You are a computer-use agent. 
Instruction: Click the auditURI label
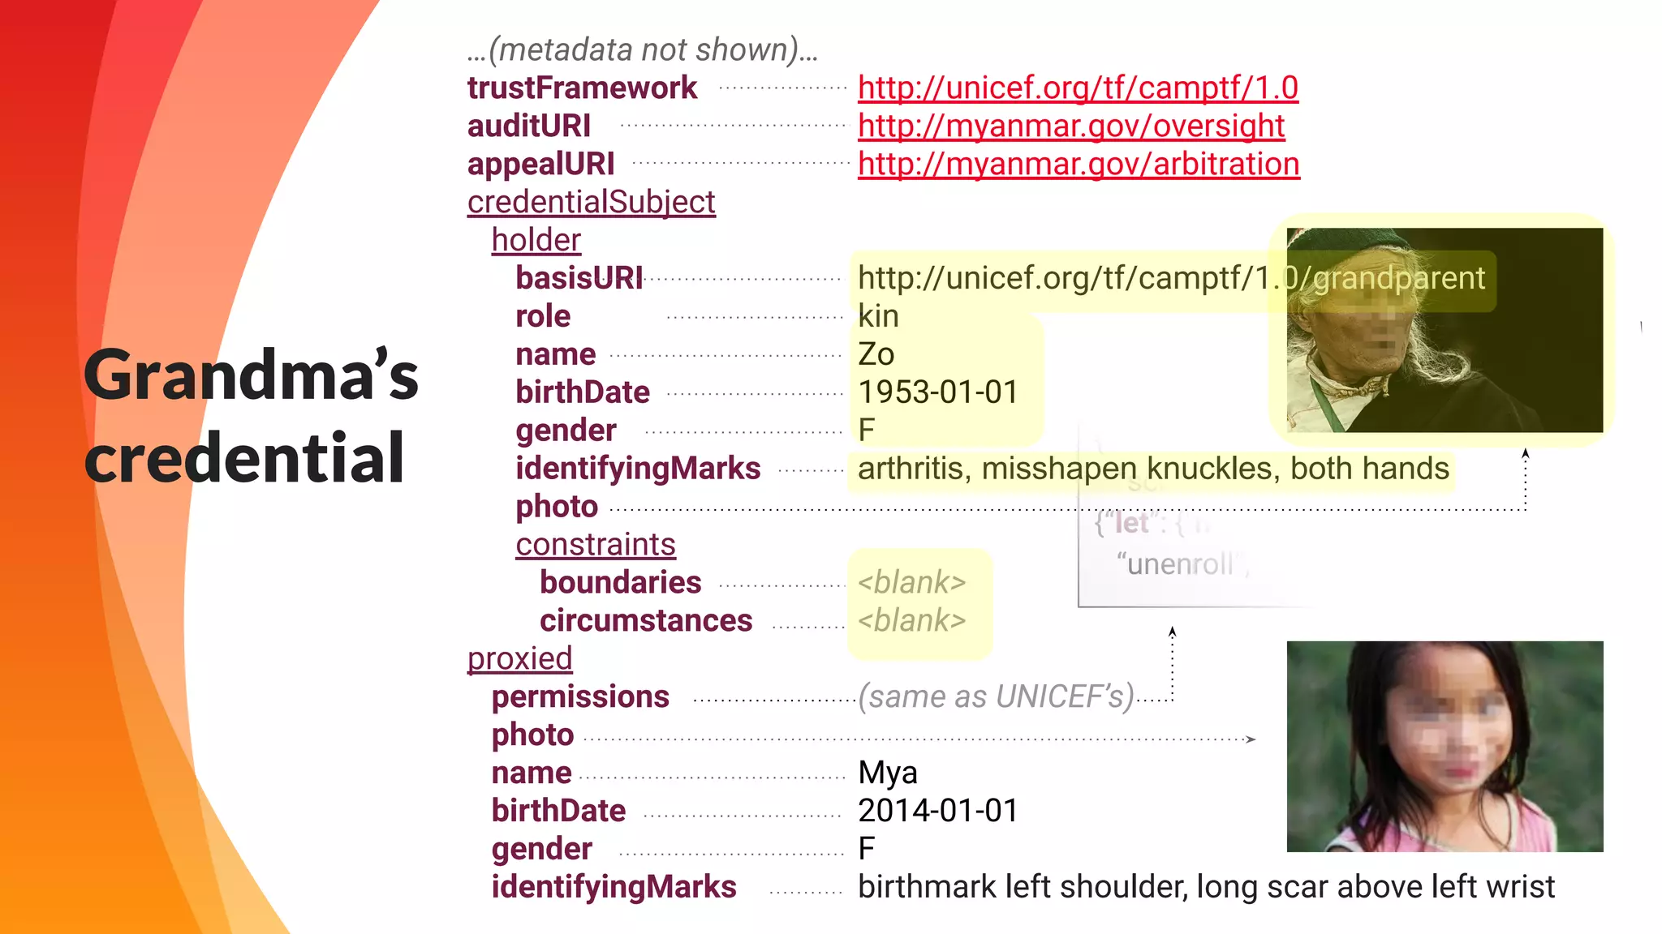pyautogui.click(x=529, y=126)
